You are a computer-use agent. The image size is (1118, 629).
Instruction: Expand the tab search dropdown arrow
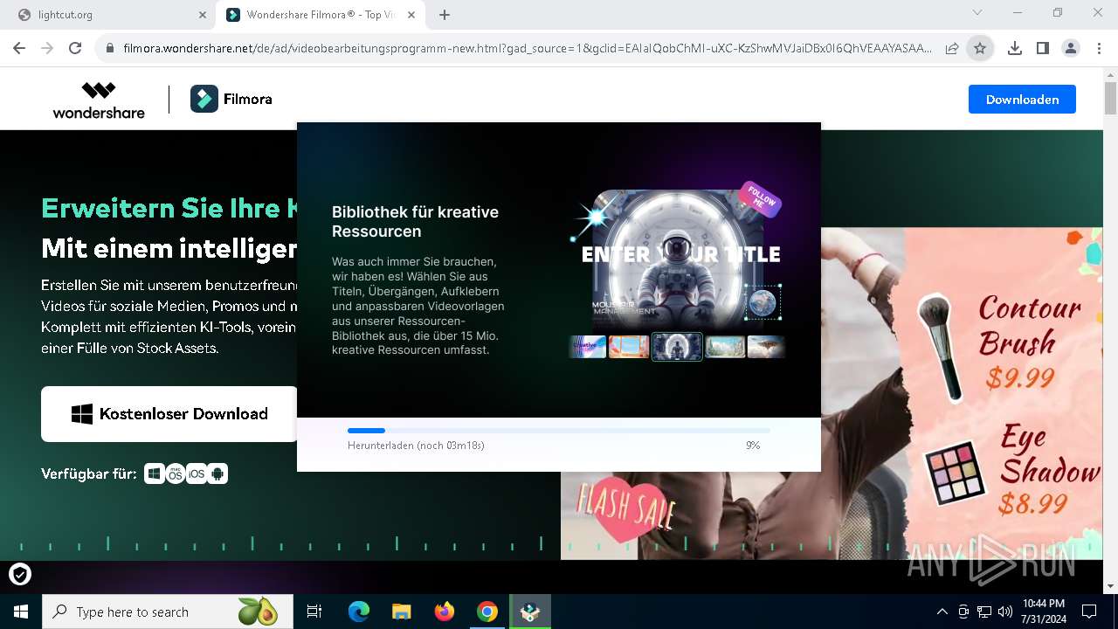click(977, 13)
